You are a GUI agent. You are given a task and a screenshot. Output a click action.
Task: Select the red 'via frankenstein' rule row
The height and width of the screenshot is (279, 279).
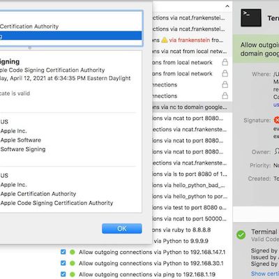pyautogui.click(x=192, y=40)
